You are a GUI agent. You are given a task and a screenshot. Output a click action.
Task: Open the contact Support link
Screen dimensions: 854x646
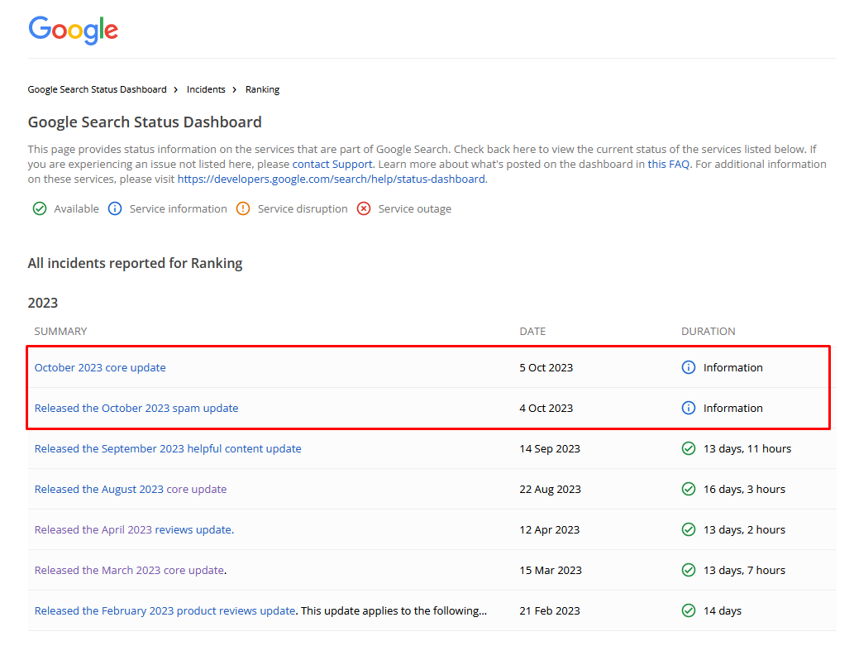point(332,164)
